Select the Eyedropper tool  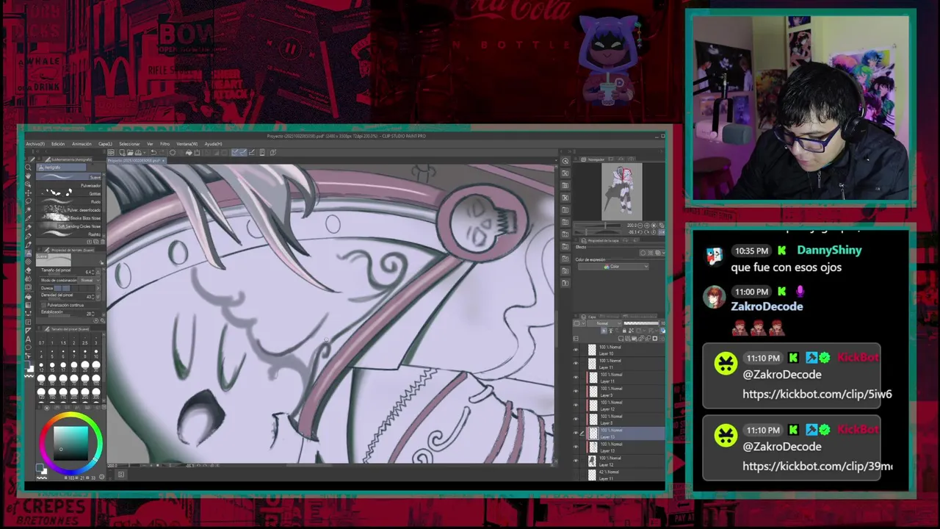tap(28, 218)
